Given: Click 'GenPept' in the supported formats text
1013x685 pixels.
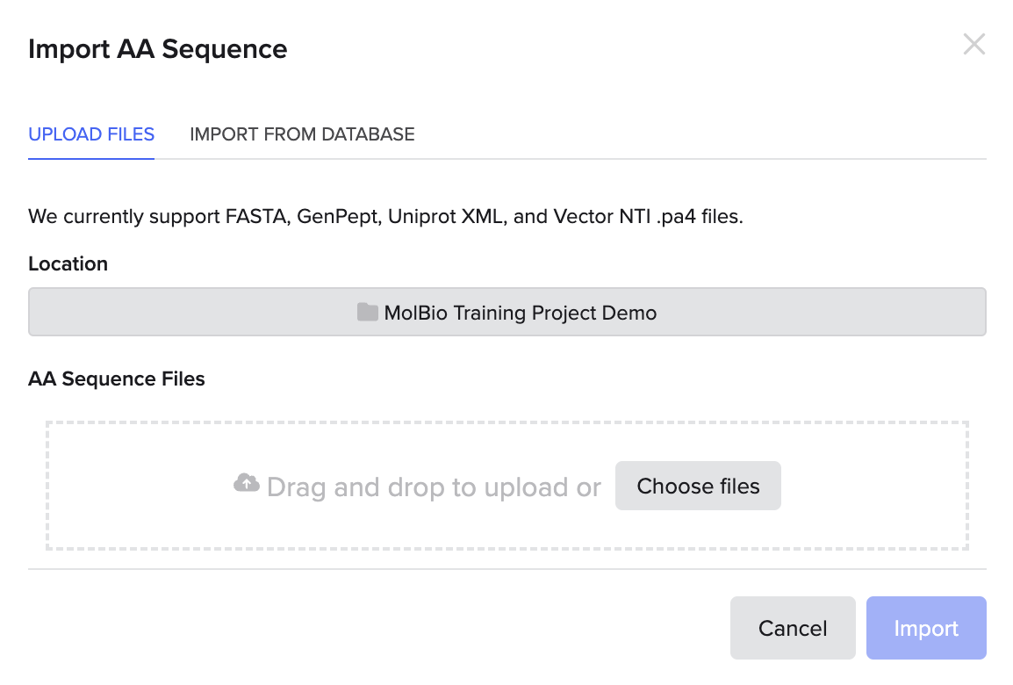Looking at the screenshot, I should [x=336, y=217].
